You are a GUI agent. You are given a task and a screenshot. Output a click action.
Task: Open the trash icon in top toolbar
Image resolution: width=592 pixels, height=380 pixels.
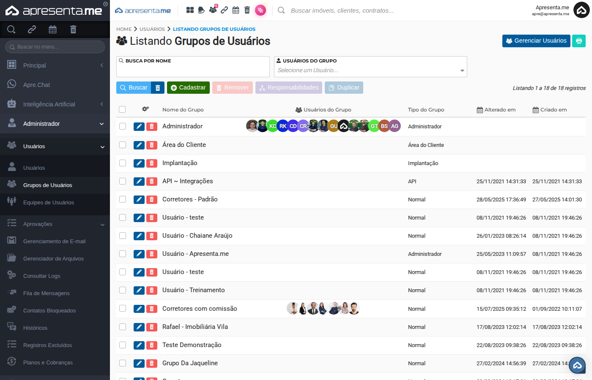pyautogui.click(x=247, y=10)
